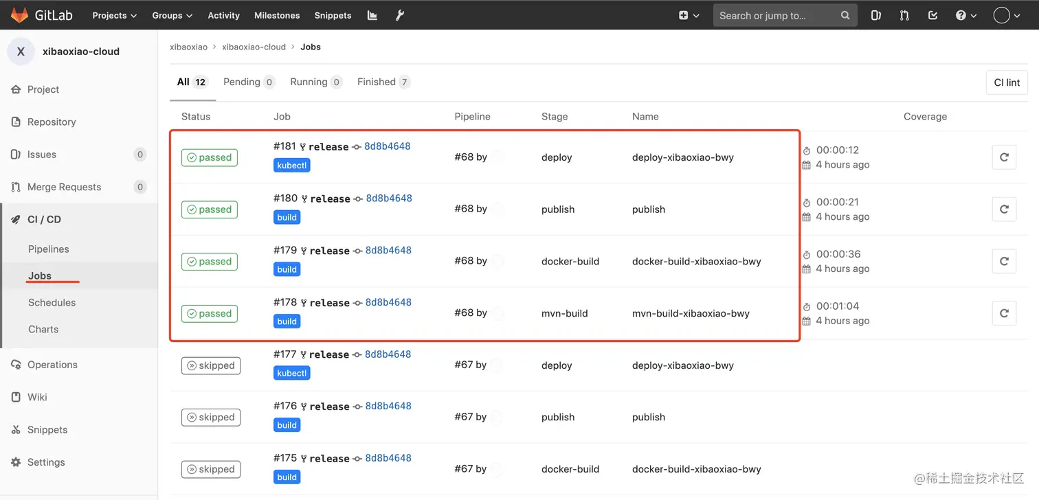Click the CI lint button

[x=1007, y=82]
